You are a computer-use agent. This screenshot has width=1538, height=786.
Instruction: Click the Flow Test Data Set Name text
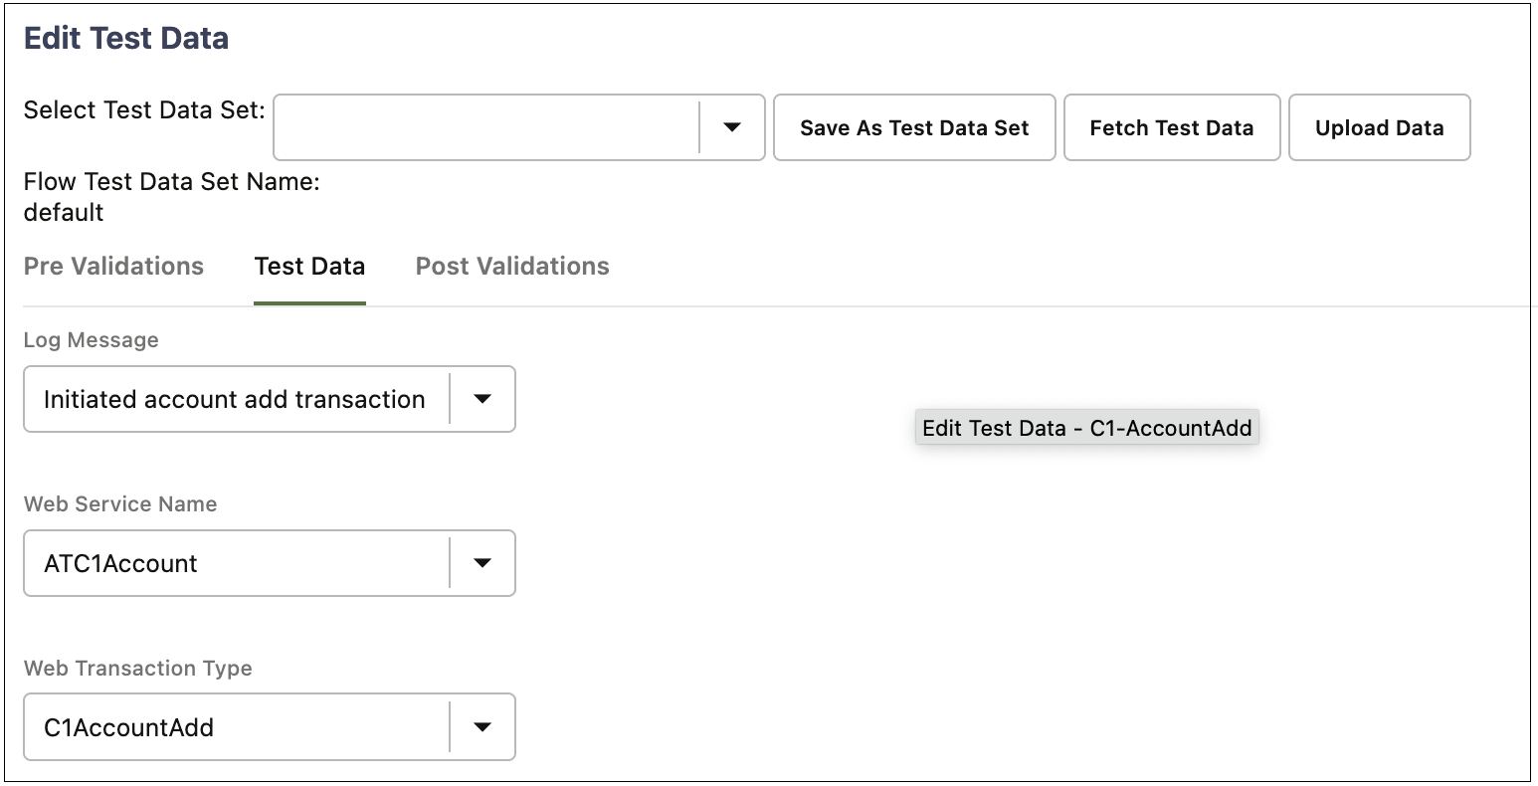(x=171, y=183)
